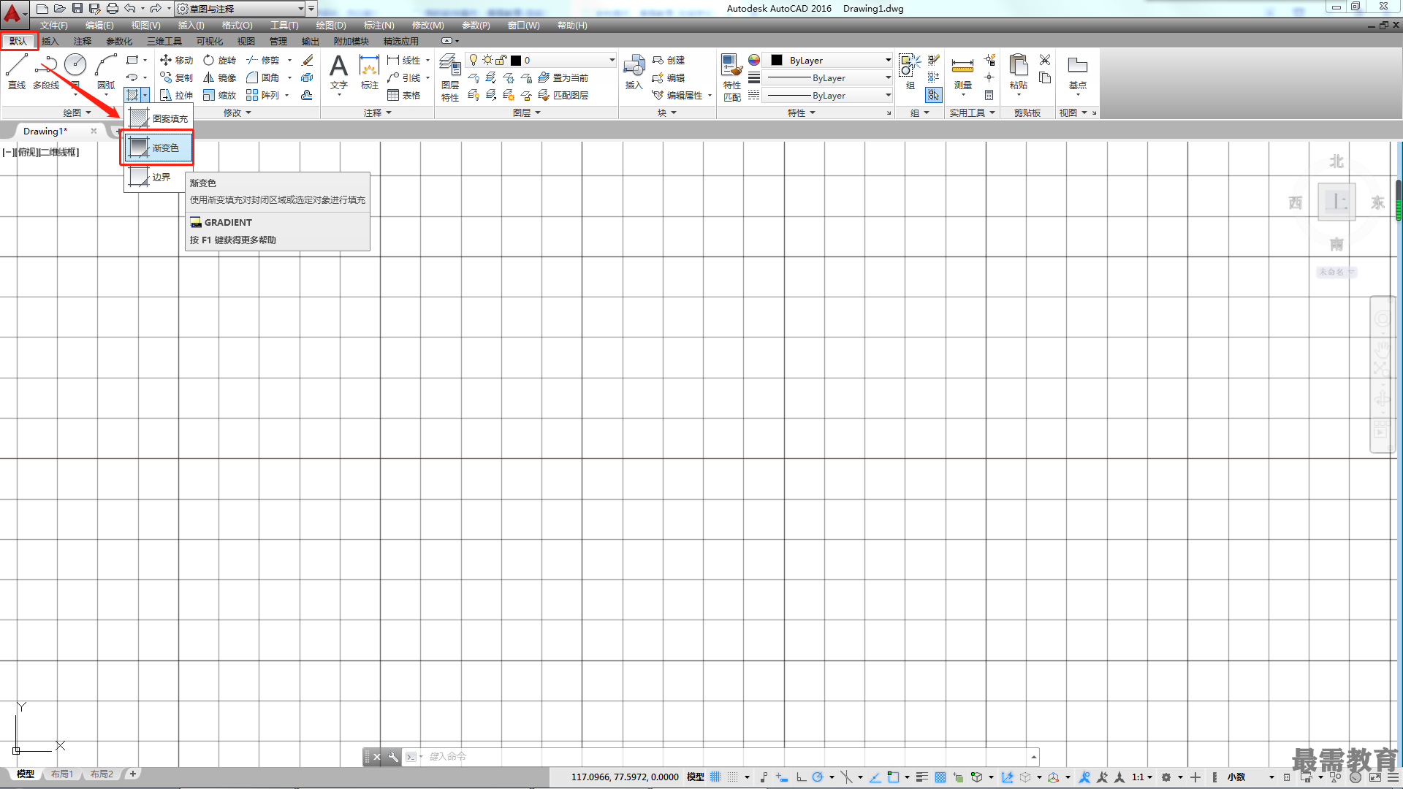1403x789 pixels.
Task: Click the Base point (基点) view icon
Action: click(1077, 73)
